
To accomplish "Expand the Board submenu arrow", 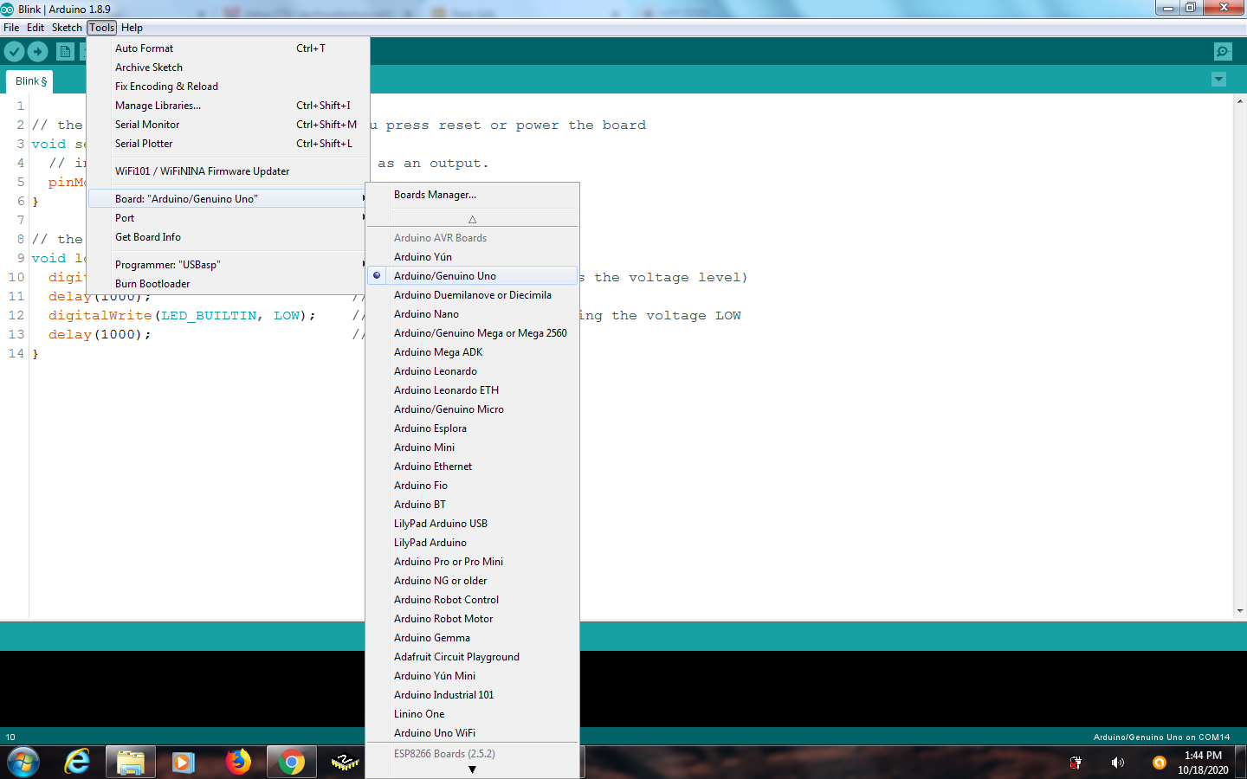I will click(x=364, y=199).
